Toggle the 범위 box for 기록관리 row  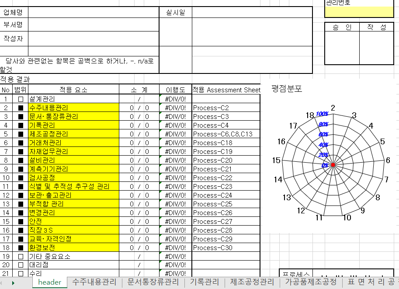point(21,125)
